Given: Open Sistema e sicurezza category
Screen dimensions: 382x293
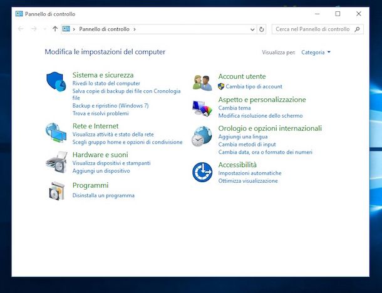Looking at the screenshot, I should coord(103,75).
